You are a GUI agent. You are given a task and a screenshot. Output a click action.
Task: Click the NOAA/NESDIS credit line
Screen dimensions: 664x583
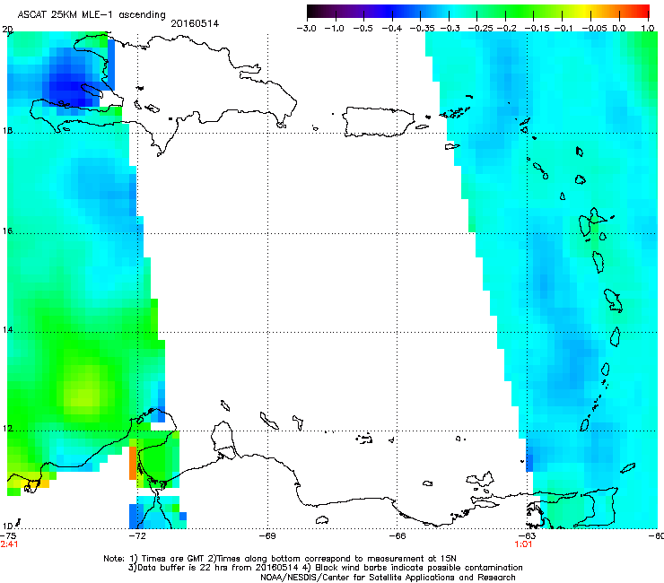[x=388, y=578]
